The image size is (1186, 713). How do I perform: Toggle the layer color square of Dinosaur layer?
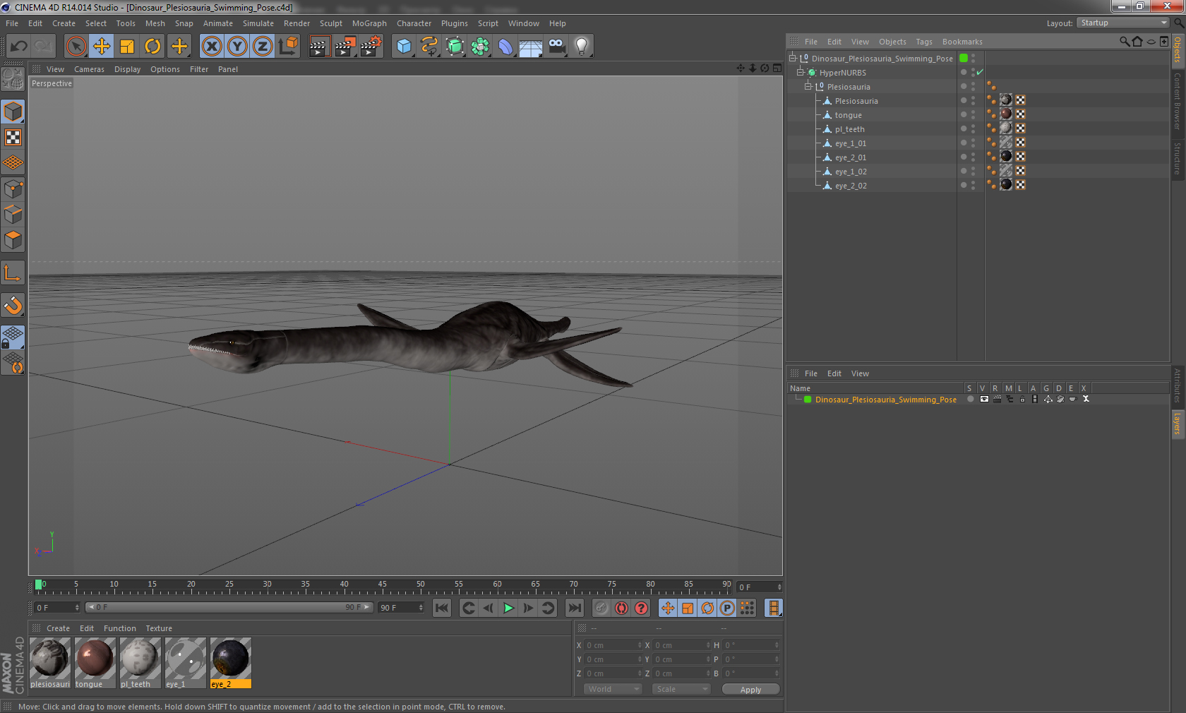tap(808, 400)
